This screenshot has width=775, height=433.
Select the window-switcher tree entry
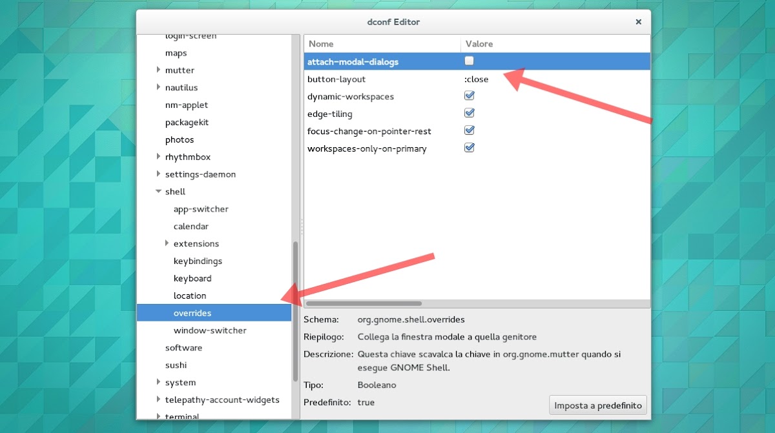click(x=210, y=330)
